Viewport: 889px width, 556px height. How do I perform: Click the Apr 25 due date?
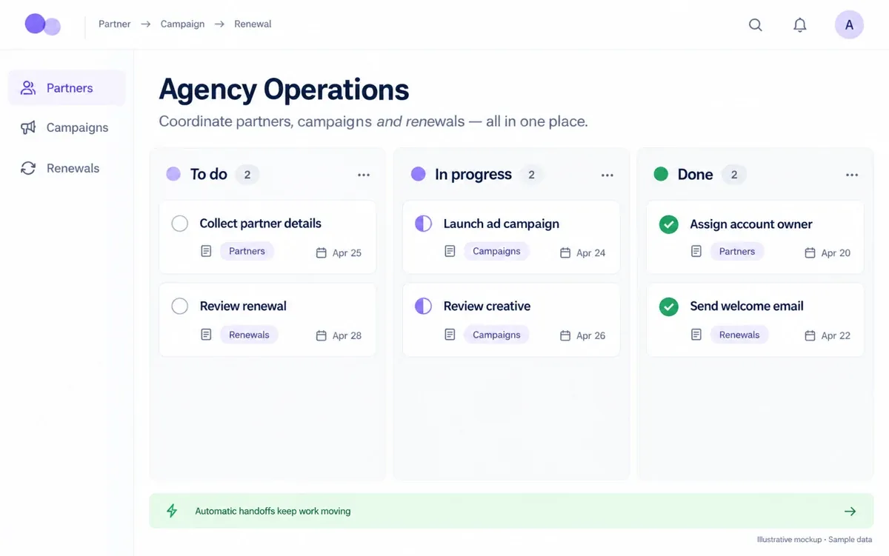click(347, 252)
